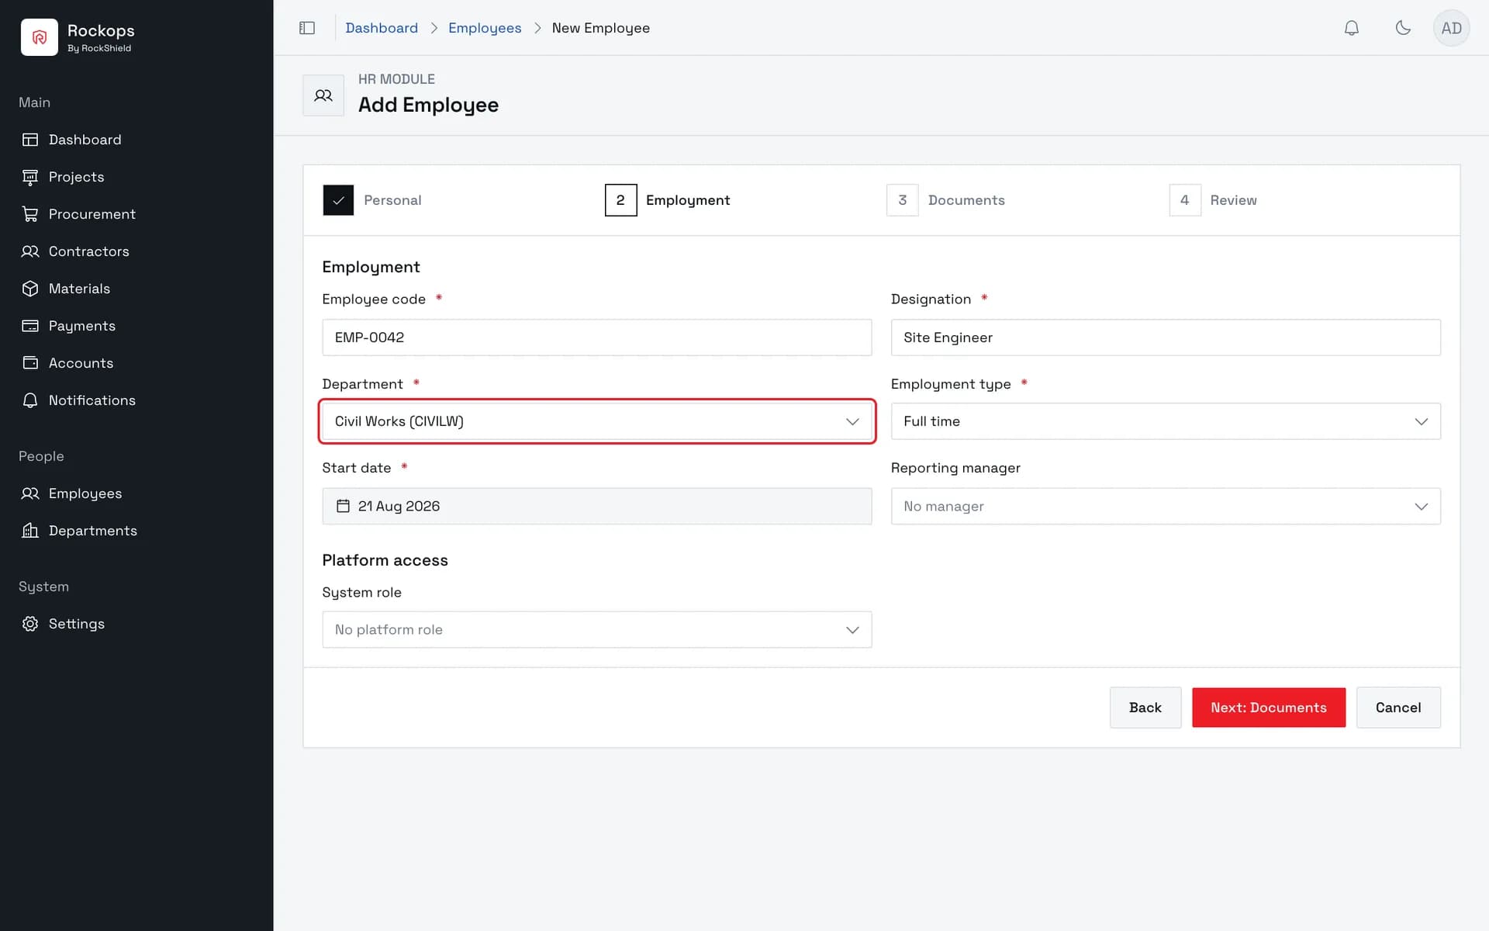This screenshot has height=931, width=1489.
Task: Click the Dashboard breadcrumb link
Action: click(x=382, y=28)
